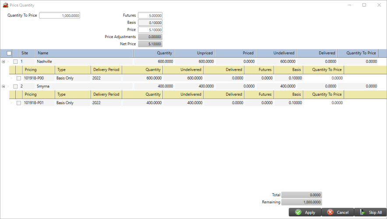This screenshot has height=219, width=387.
Task: Click the Unpriced column header
Action: click(194, 53)
